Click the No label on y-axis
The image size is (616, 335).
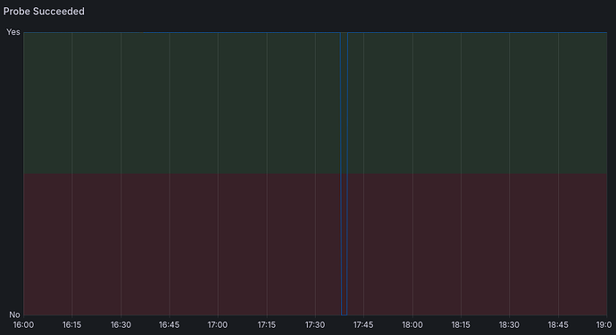[x=14, y=315]
